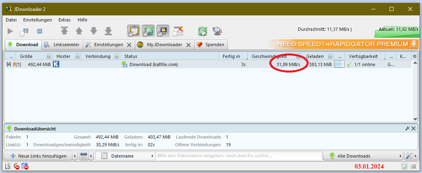This screenshot has height=173, width=422.
Task: Sort by Hoster column
Action: [63, 56]
